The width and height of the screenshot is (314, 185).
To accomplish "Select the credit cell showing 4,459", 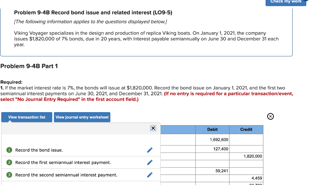I will click(x=246, y=178).
